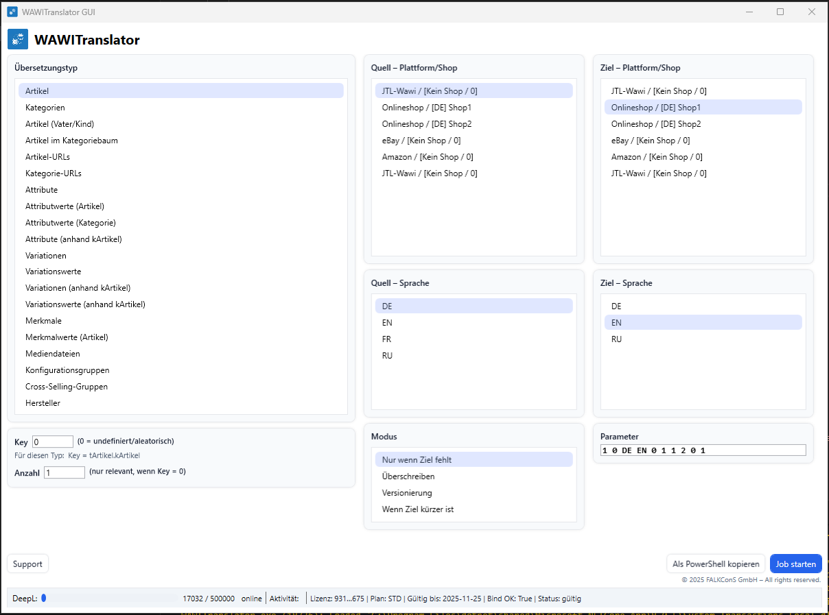Open Support via the Support button
The width and height of the screenshot is (829, 615).
(x=28, y=564)
